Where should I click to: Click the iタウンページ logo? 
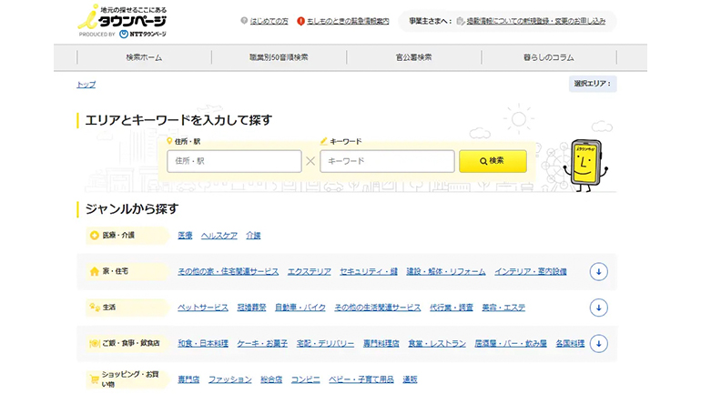point(123,20)
